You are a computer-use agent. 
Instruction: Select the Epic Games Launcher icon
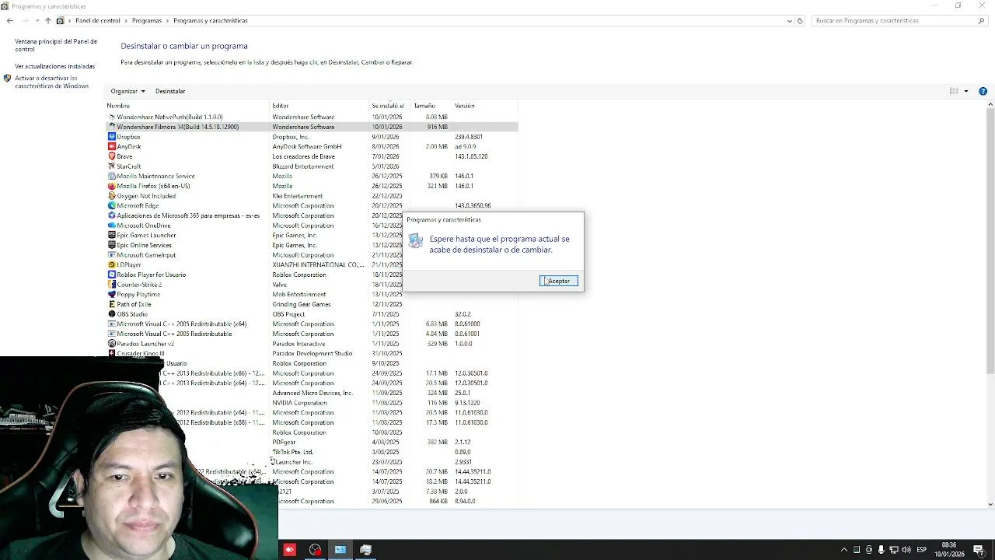(x=112, y=235)
